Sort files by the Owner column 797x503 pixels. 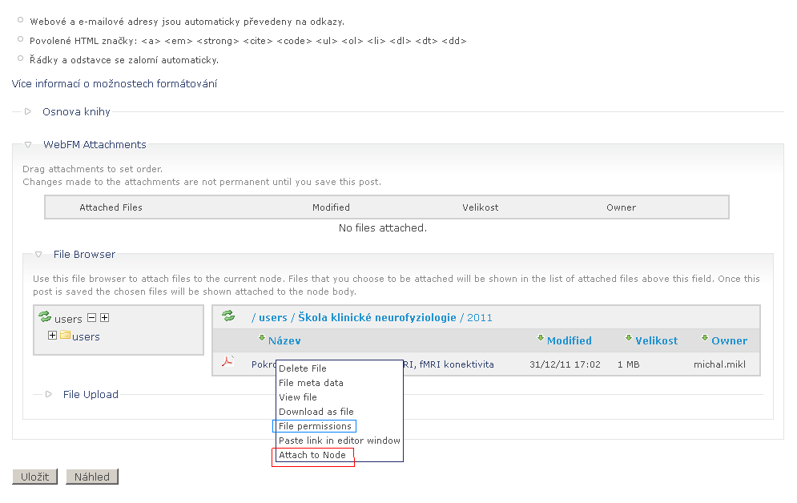click(x=729, y=340)
